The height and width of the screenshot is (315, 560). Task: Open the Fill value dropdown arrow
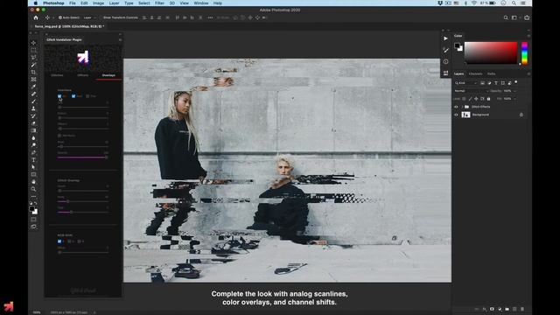pyautogui.click(x=514, y=99)
